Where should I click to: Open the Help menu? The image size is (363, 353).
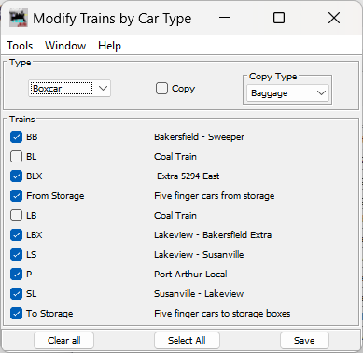(x=109, y=46)
